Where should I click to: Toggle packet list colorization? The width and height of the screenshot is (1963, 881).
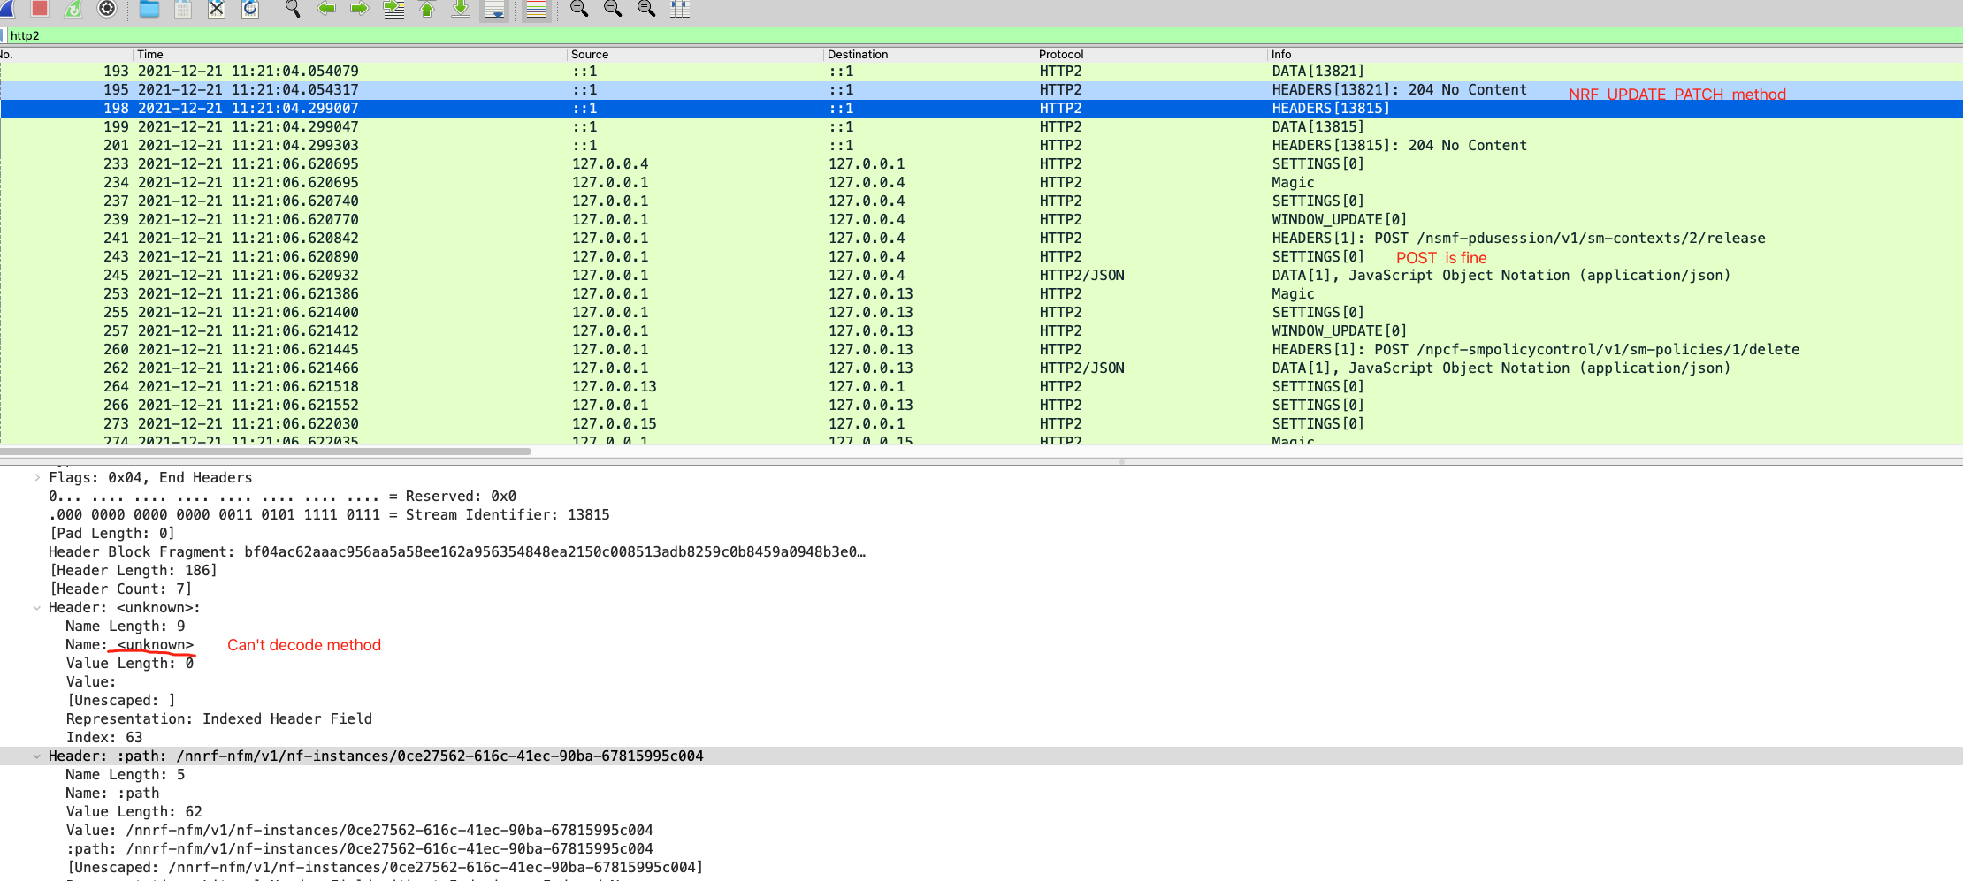[534, 10]
